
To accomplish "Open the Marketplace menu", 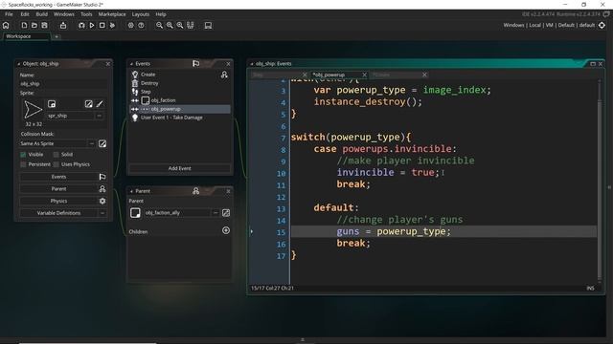I will click(x=112, y=14).
